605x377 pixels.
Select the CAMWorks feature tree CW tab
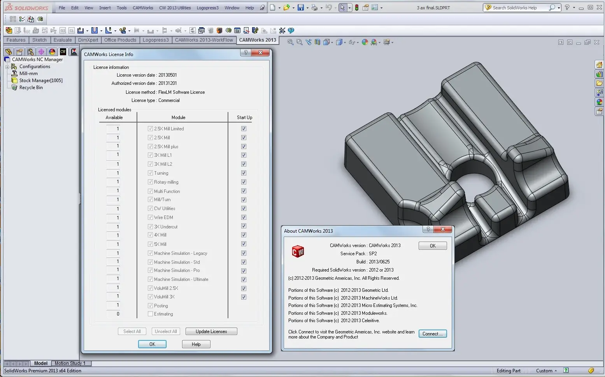point(63,51)
